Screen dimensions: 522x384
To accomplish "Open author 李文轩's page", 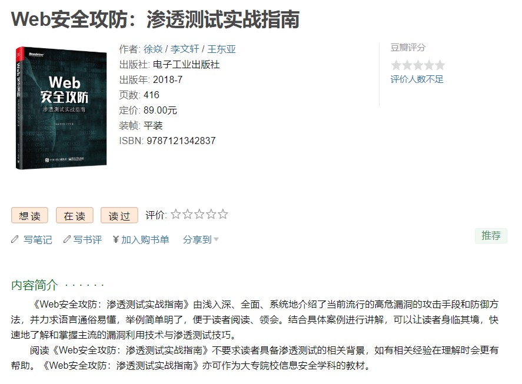I will point(185,49).
